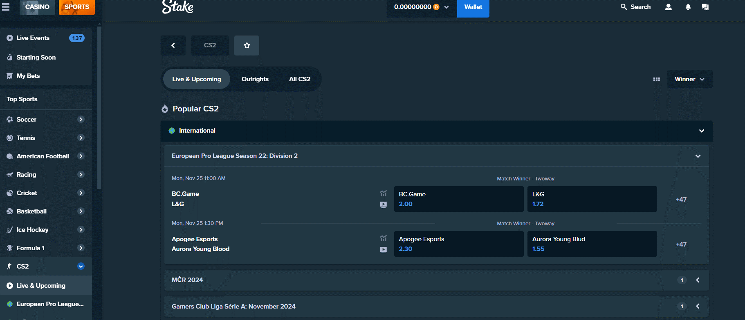Toggle the grid layout view icon
The image size is (745, 320).
pos(657,79)
